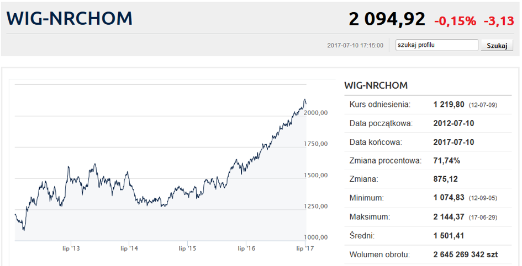The width and height of the screenshot is (522, 266).
Task: Click the percent change -0,15%
Action: pos(455,21)
